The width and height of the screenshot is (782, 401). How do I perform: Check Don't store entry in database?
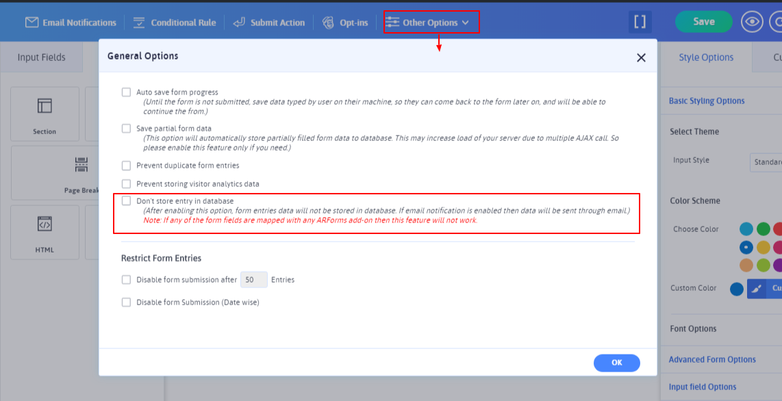126,201
